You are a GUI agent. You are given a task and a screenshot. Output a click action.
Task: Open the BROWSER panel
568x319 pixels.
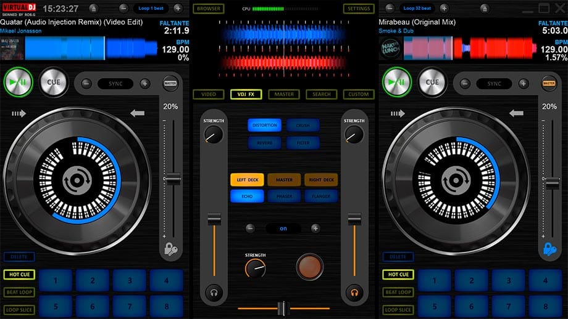pos(209,8)
